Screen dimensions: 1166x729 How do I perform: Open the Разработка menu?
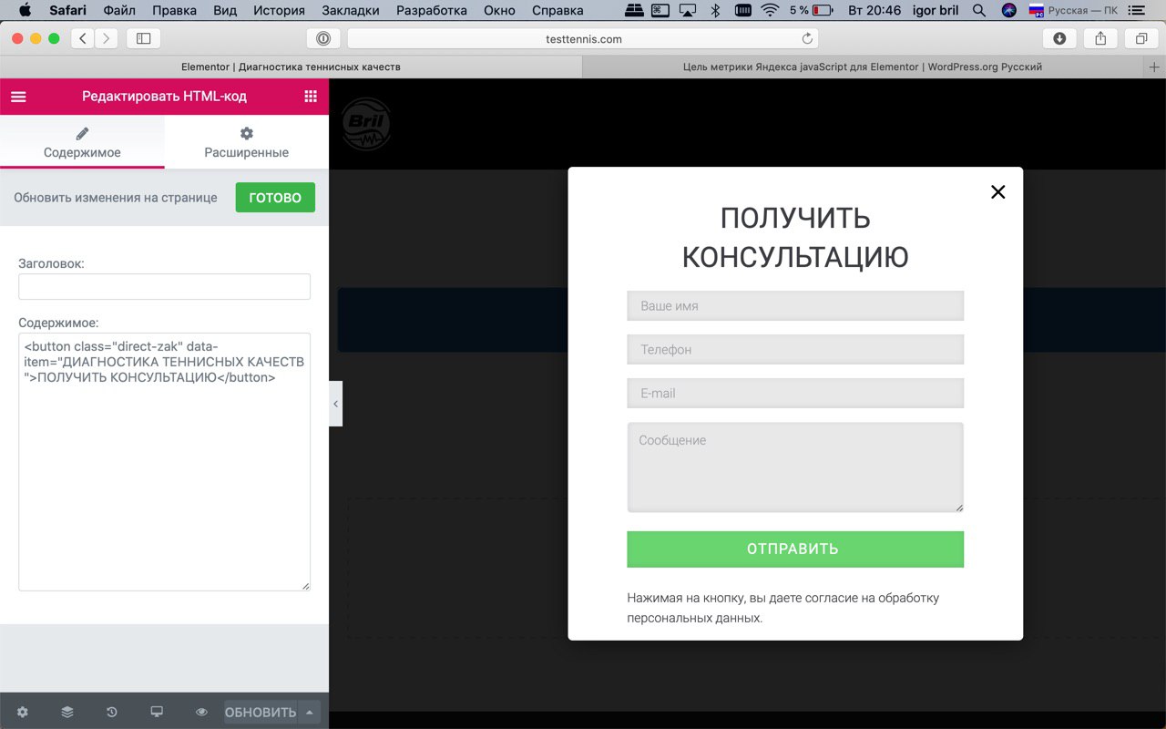432,10
